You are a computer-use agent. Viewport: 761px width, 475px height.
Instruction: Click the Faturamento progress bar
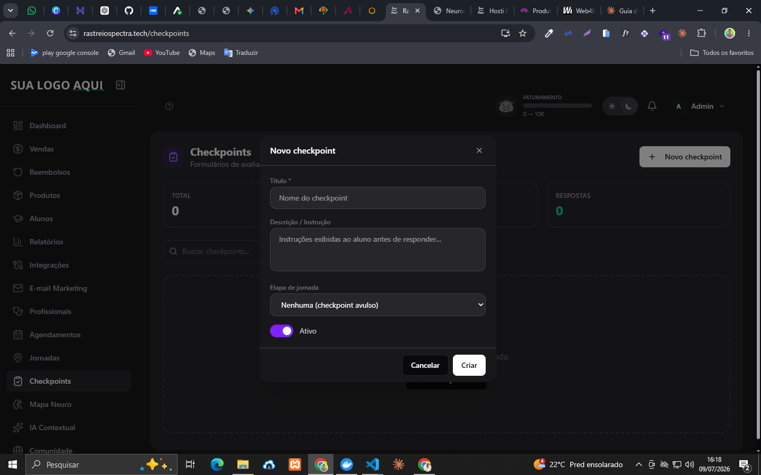pyautogui.click(x=557, y=106)
